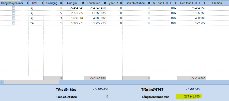Click the Tổng tiền hàng label
Screen dimensions: 229x101
tap(66, 90)
